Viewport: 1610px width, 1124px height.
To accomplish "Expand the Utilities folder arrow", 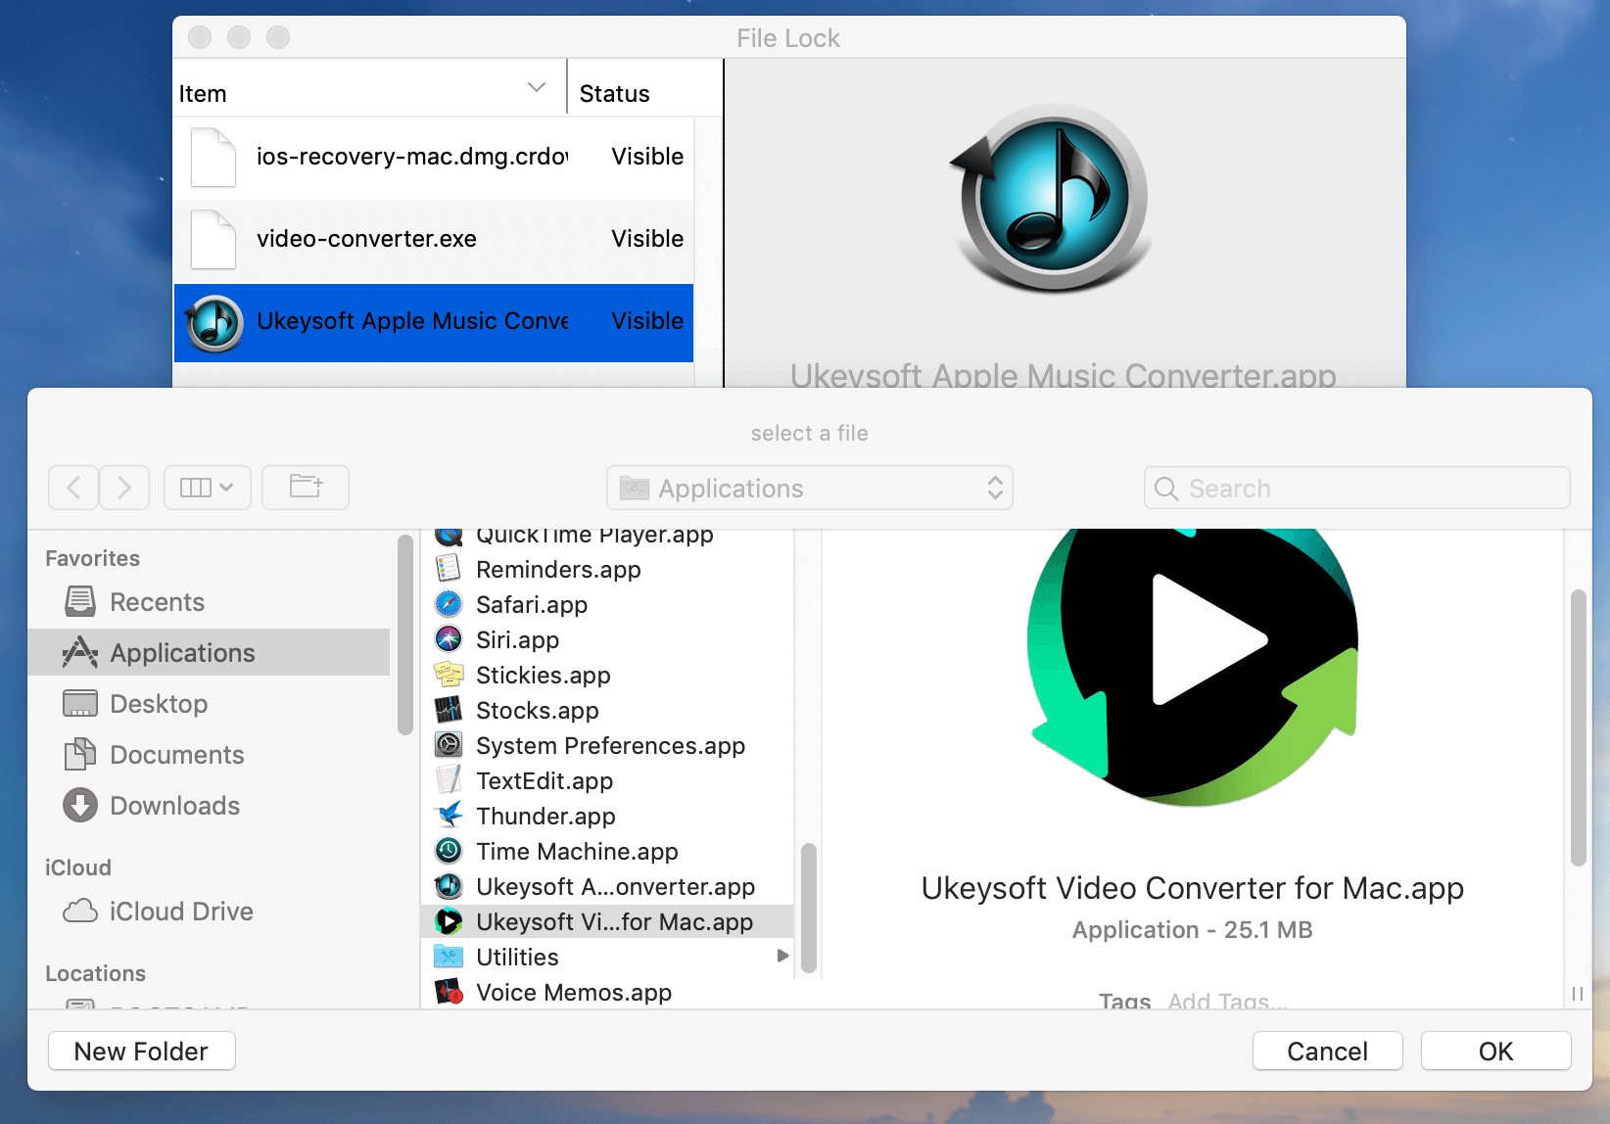I will point(782,957).
